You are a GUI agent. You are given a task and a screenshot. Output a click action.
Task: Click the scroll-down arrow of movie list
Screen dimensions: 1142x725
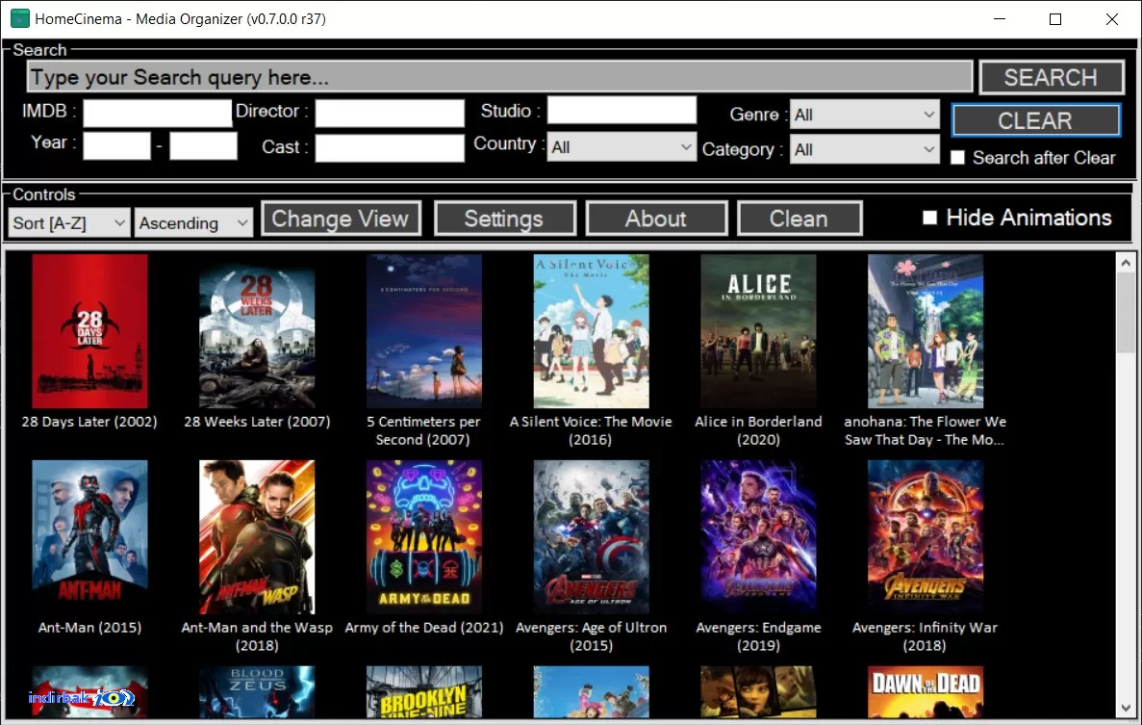(1126, 708)
